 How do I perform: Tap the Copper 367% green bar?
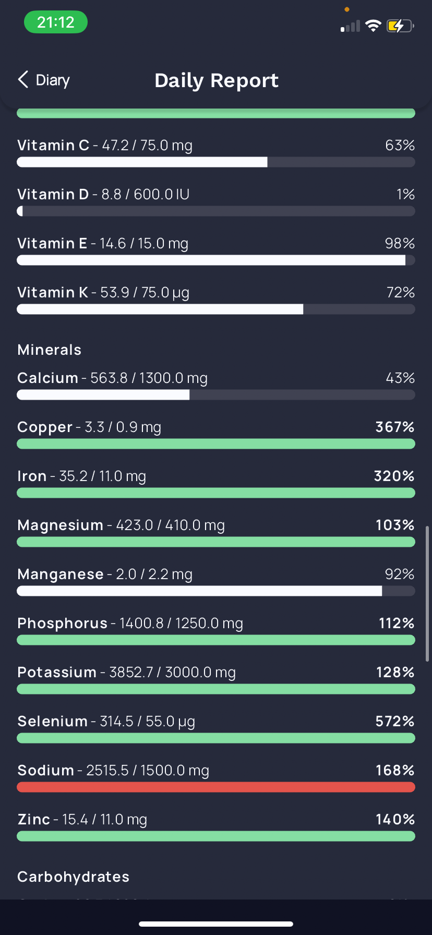pyautogui.click(x=216, y=444)
